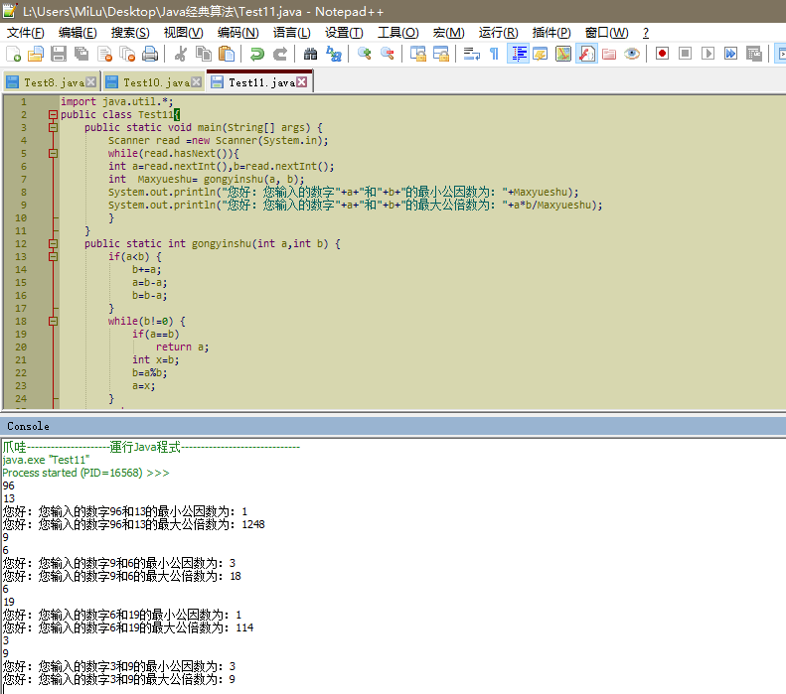Open the 设置(T) menu
The width and height of the screenshot is (786, 694).
click(x=344, y=33)
